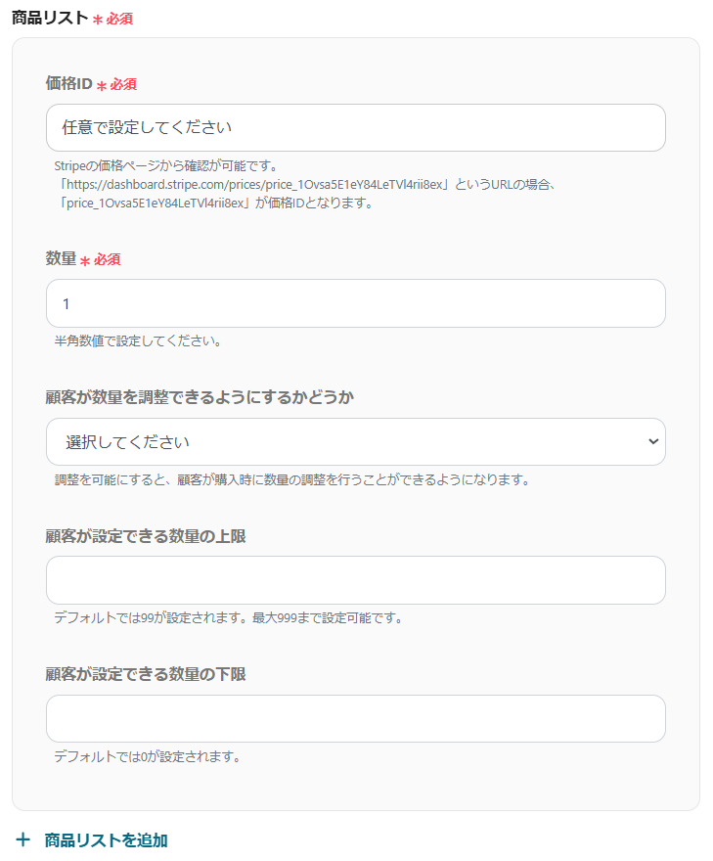
Task: Focus the 数量 input containing 1
Action: pos(355,303)
